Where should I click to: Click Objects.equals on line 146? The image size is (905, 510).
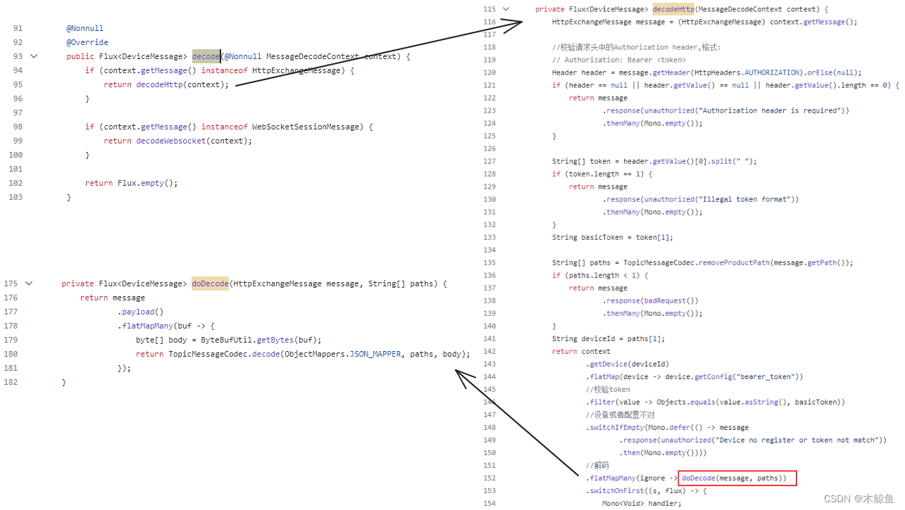(x=686, y=402)
